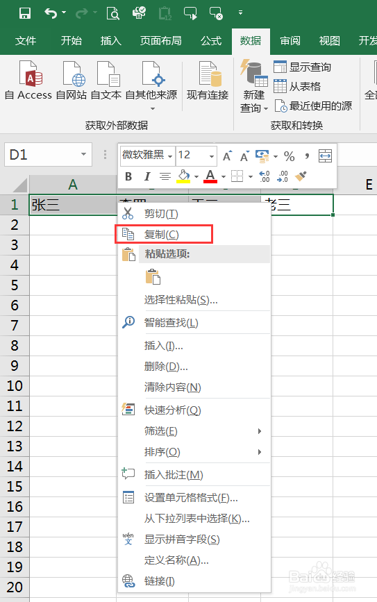Toggle Italic in mini toolbar
The height and width of the screenshot is (602, 377).
(x=147, y=176)
